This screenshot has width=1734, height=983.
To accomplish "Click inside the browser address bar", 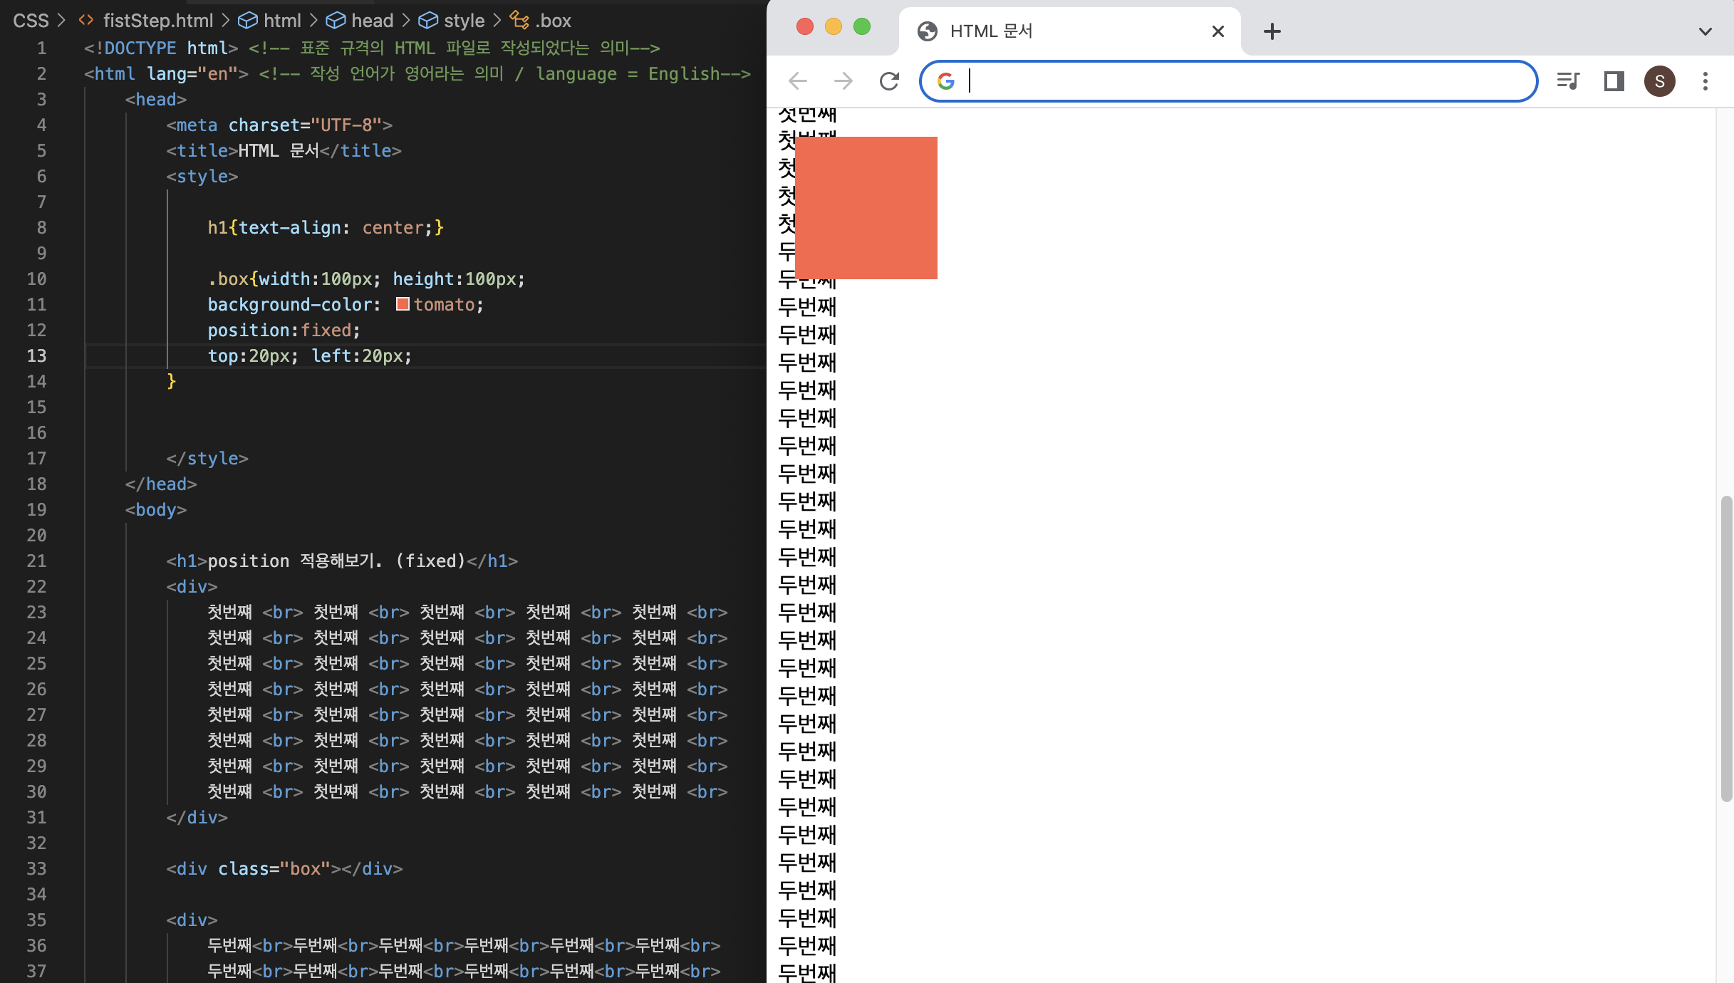I will [1247, 81].
